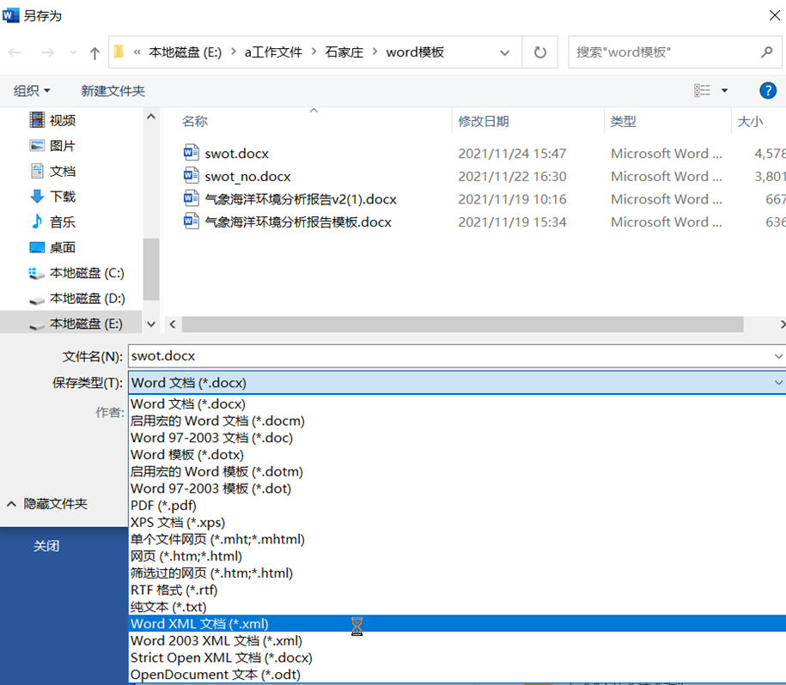Sort files by 修改日期 column
This screenshot has width=786, height=685.
pos(484,121)
